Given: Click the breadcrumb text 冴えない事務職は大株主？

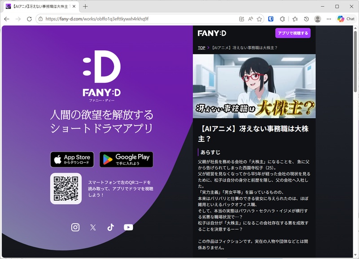Looking at the screenshot, I should (244, 48).
